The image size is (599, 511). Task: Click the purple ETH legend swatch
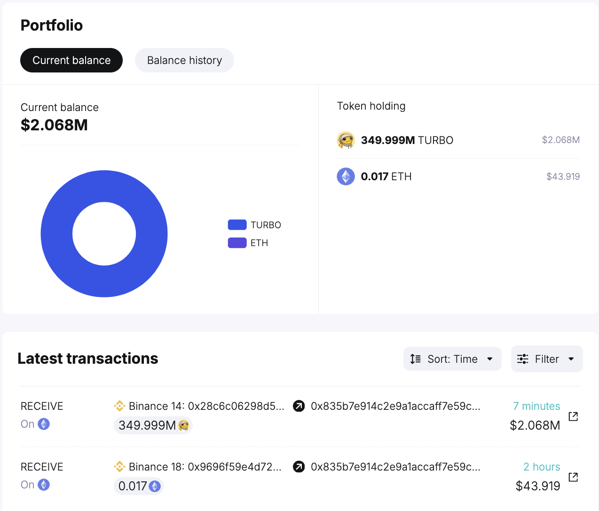(x=236, y=242)
